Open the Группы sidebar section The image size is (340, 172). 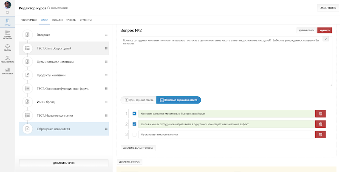point(8,47)
